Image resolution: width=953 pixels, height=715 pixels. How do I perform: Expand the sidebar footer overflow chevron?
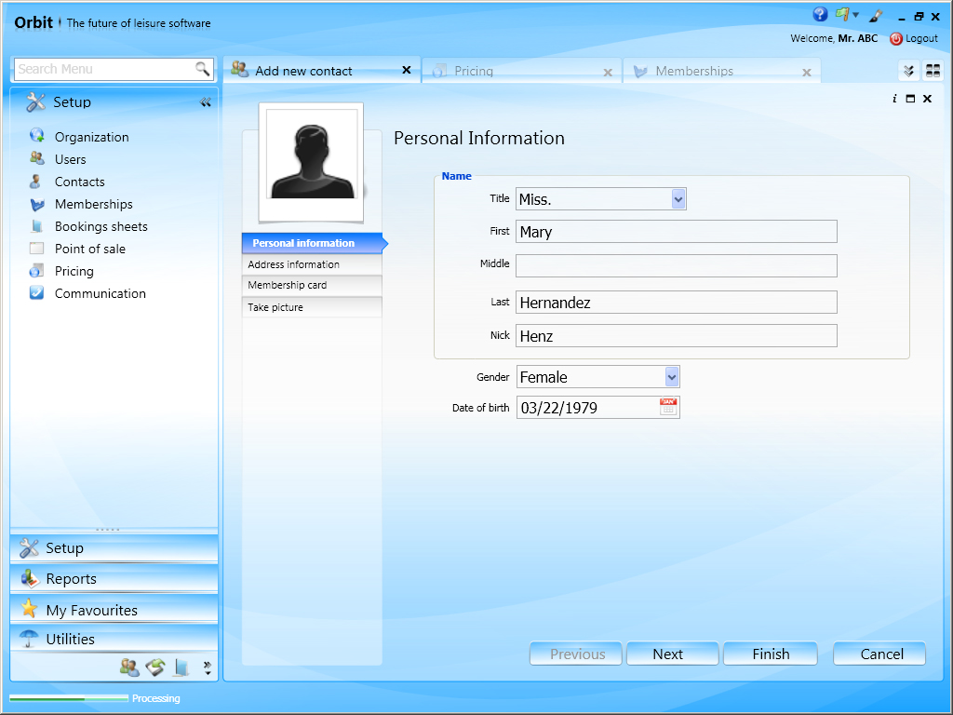tap(208, 668)
